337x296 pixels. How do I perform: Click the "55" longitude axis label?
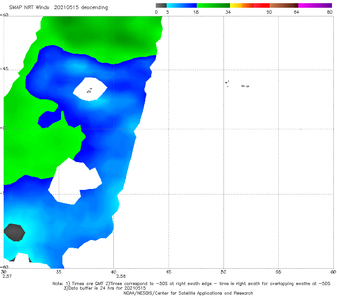pyautogui.click(x=278, y=272)
